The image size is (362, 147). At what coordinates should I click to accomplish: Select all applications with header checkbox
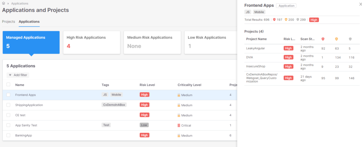[8, 84]
